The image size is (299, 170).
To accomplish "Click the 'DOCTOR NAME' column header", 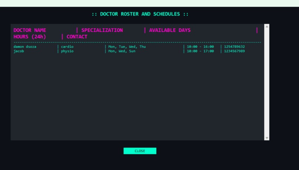I will 30,30.
